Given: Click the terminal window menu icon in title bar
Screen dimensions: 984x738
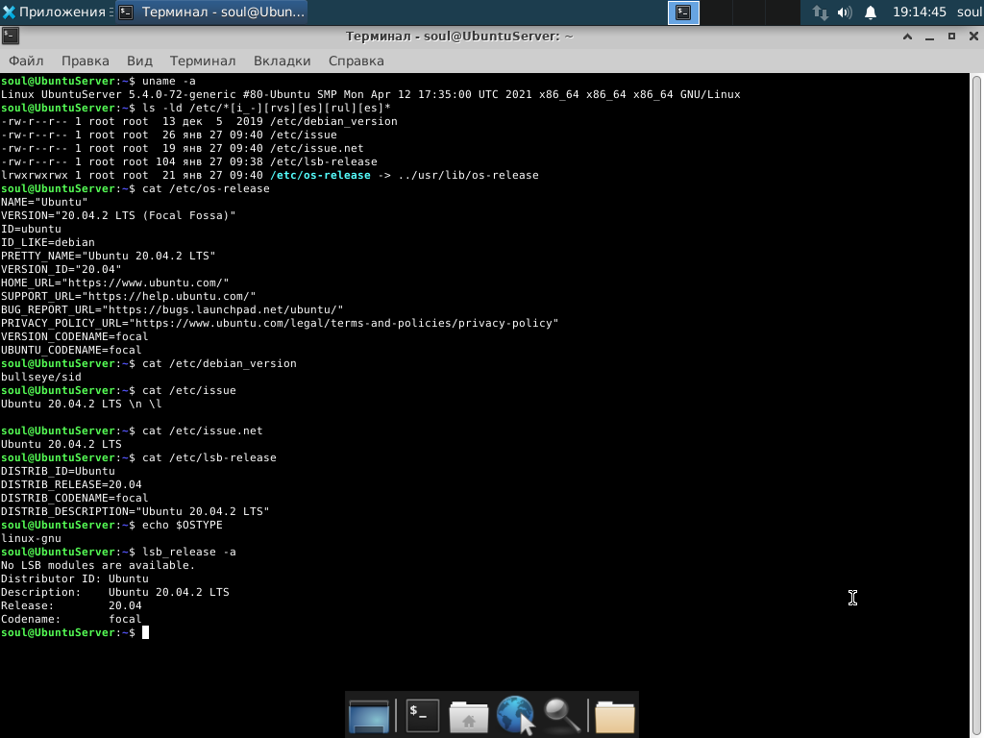Looking at the screenshot, I should (x=10, y=37).
